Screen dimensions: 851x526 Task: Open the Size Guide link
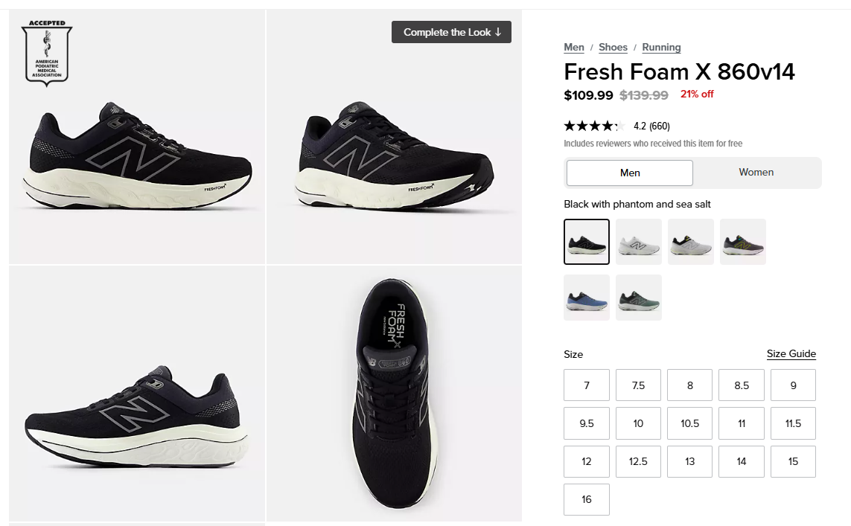[x=791, y=354]
